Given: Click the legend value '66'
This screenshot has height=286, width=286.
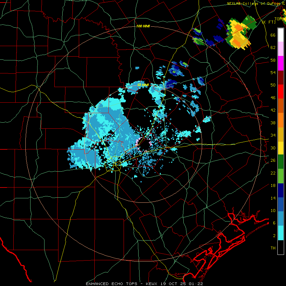Looking at the screenshot, I should 273,35.
